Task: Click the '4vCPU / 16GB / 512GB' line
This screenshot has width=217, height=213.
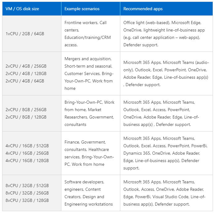Action: coord(27,146)
